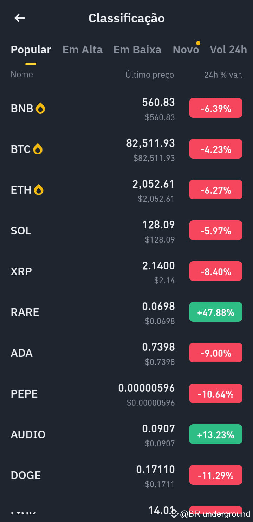Screen dimensions: 253x522
Task: Tap the hot flame icon beside BTC
Action: pyautogui.click(x=38, y=149)
